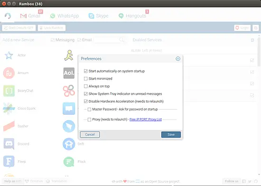Switch to the Gmail tab

click(x=30, y=16)
